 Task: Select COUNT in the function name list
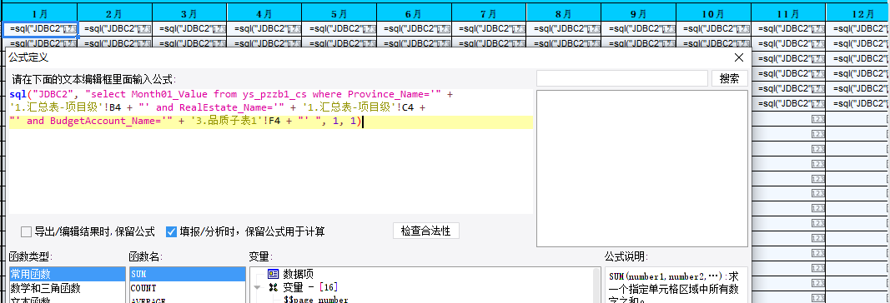pos(188,288)
